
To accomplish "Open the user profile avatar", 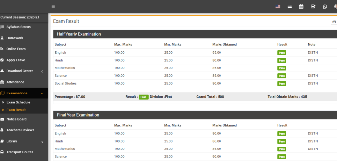I will click(335, 7).
